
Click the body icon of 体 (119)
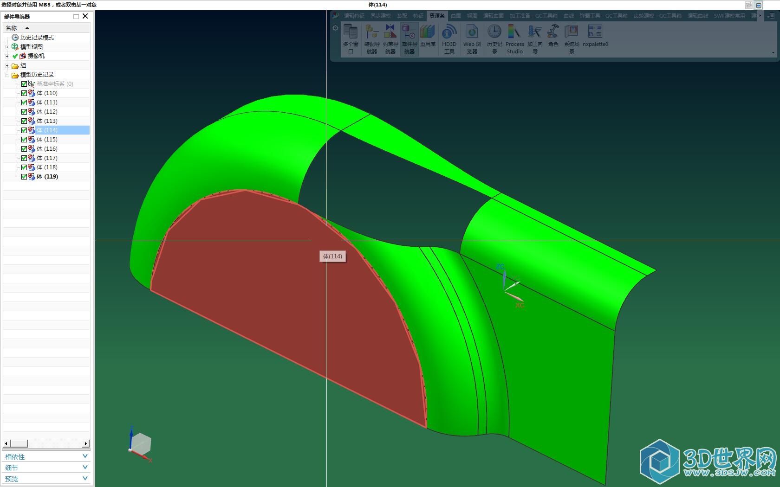pos(32,176)
